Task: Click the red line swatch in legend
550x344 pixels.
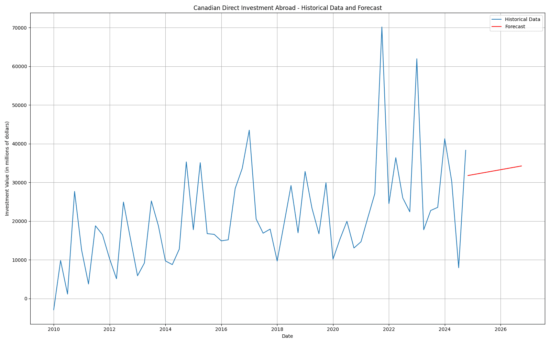Action: coord(497,26)
